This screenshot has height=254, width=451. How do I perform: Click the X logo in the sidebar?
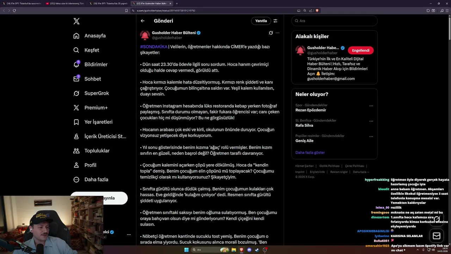[x=76, y=21]
